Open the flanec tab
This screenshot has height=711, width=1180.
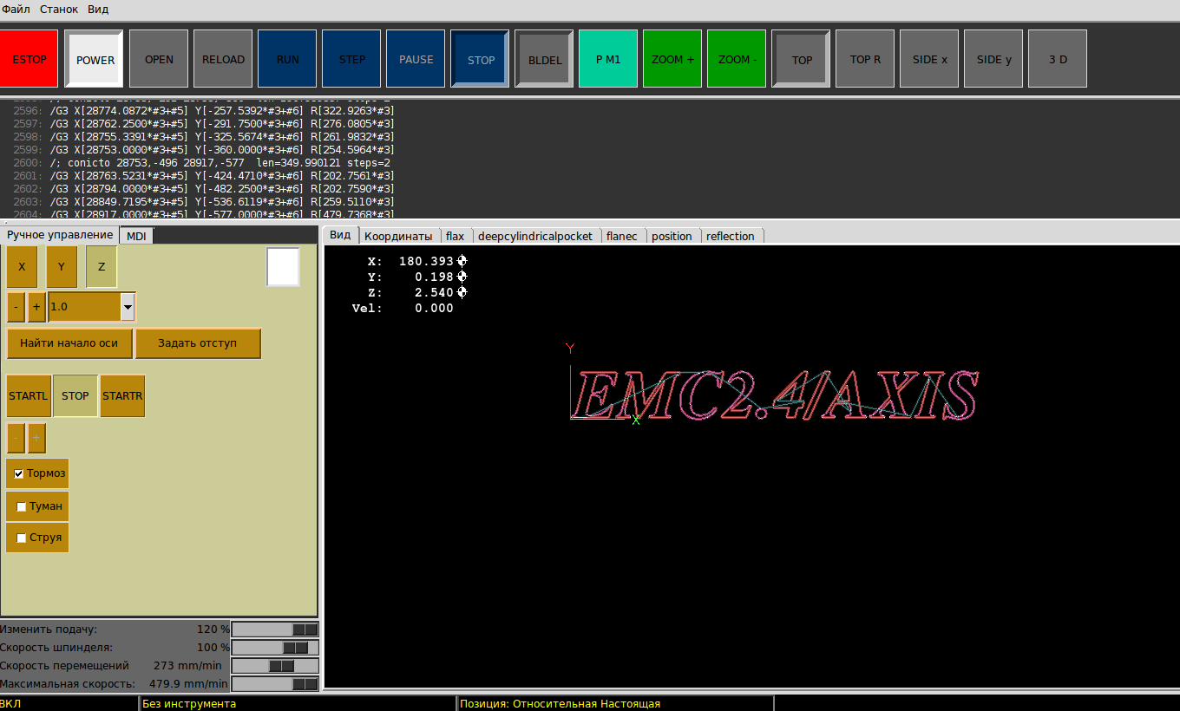click(x=622, y=236)
